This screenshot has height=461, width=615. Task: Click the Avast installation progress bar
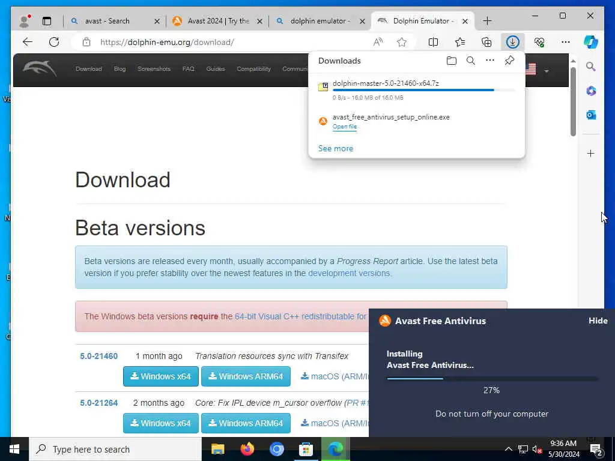(x=492, y=379)
